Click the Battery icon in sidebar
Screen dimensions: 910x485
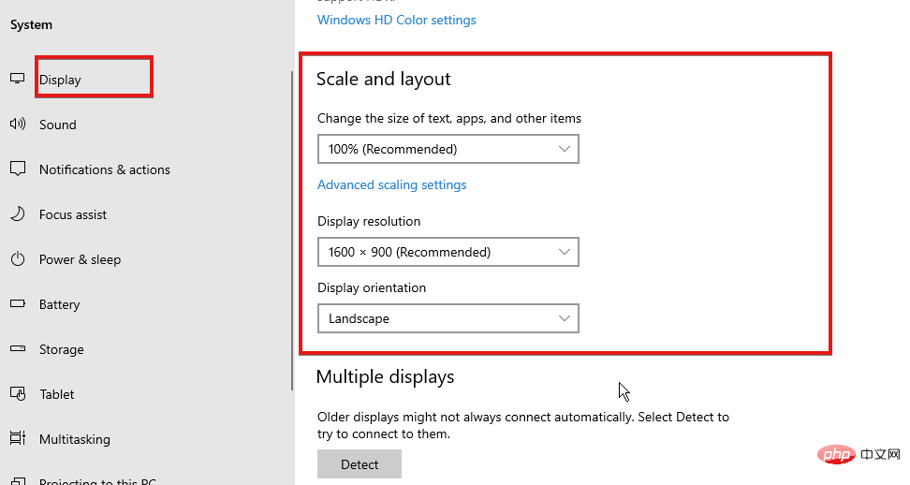[x=18, y=303]
